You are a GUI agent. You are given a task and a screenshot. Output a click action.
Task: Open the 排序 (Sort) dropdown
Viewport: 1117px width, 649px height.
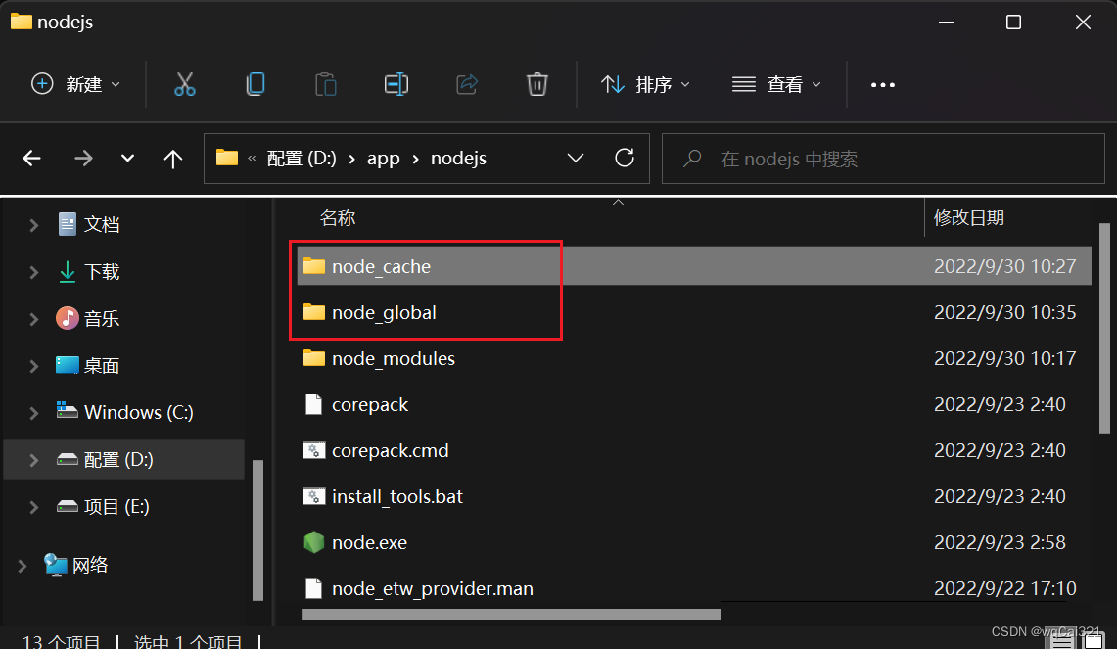[645, 84]
